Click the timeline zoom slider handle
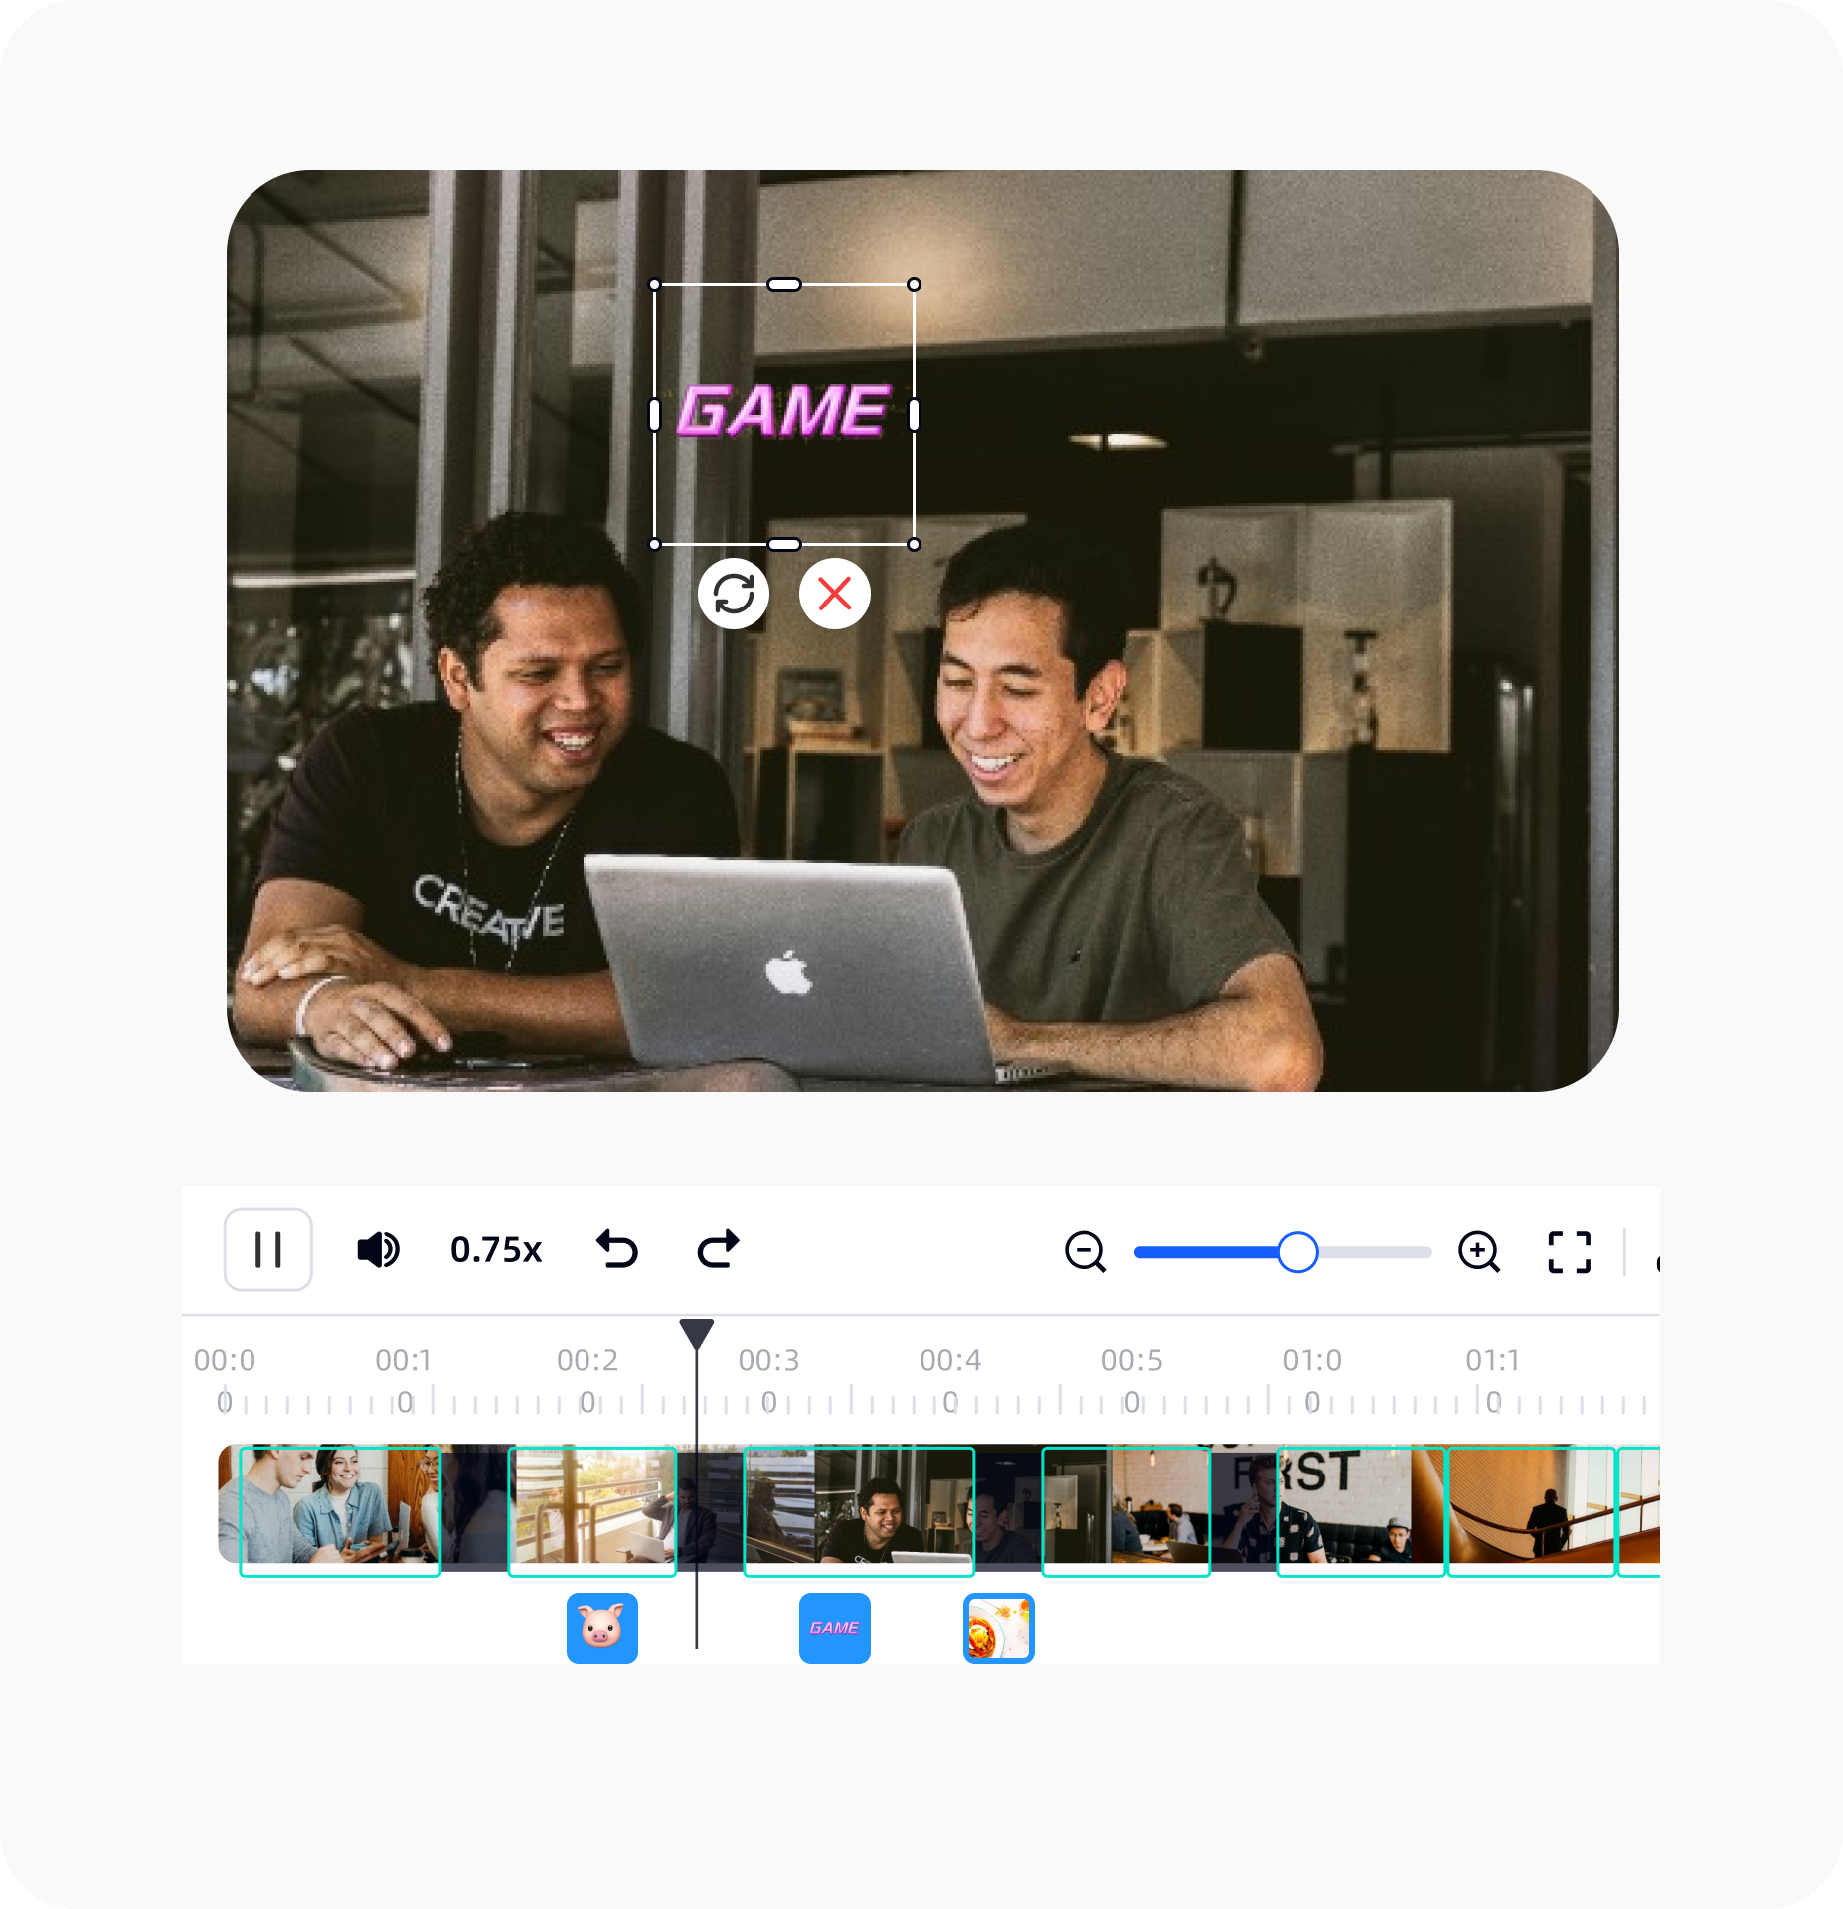 [x=1297, y=1252]
